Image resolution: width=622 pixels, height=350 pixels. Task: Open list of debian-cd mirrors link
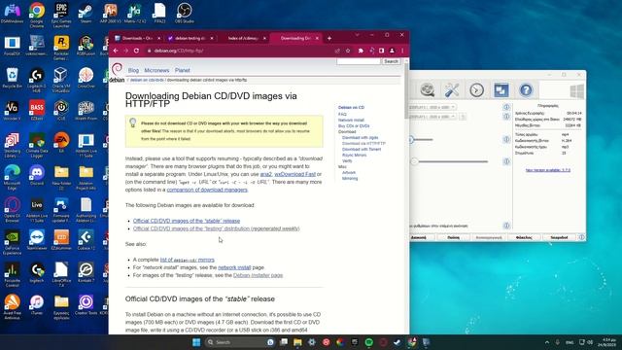[188, 260]
